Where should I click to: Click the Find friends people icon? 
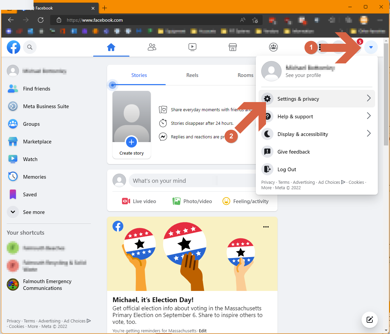point(13,89)
